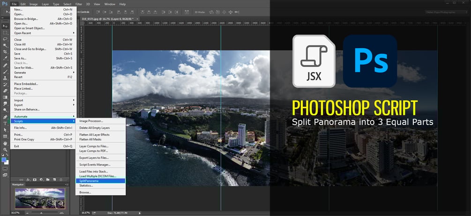Select the Gradient tool
The height and width of the screenshot is (216, 471).
click(x=5, y=97)
